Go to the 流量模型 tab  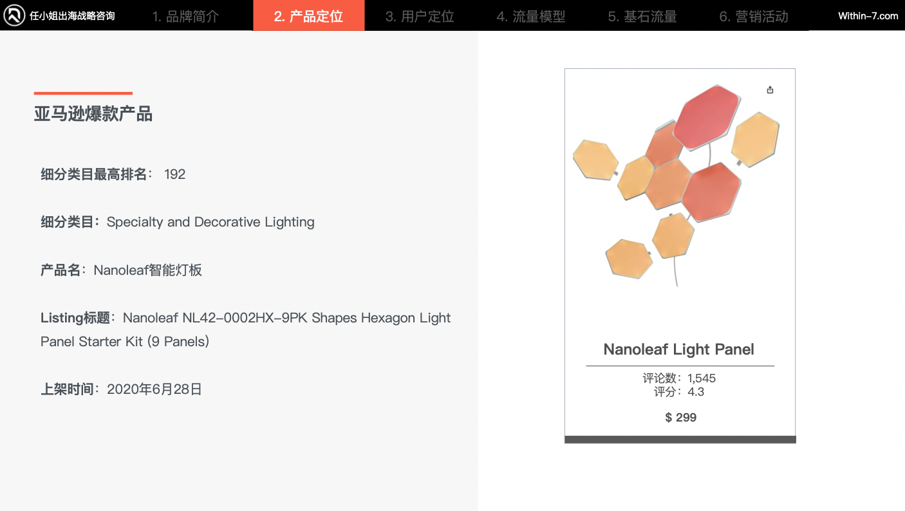[531, 16]
